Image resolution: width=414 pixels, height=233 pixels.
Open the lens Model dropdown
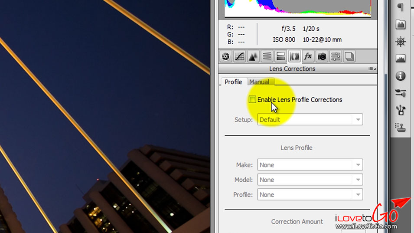pyautogui.click(x=310, y=180)
